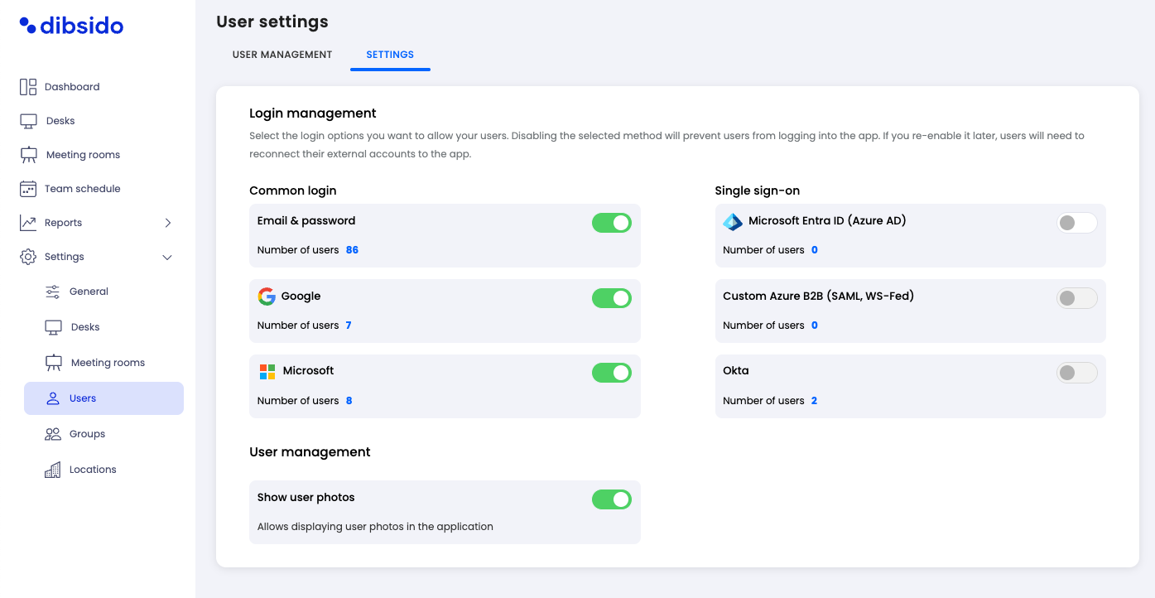Click Google user count 7
The width and height of the screenshot is (1155, 598).
tap(349, 326)
